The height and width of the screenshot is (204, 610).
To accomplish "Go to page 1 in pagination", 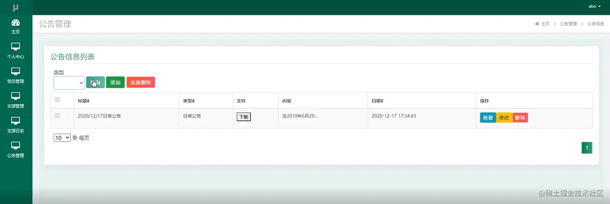I will click(x=587, y=148).
